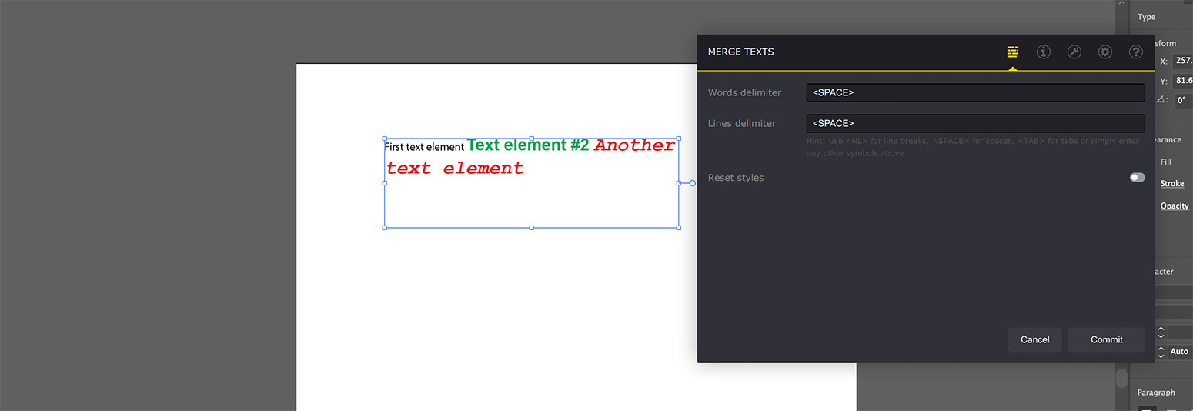
Task: Click the Lines delimiter input field
Action: click(x=976, y=123)
